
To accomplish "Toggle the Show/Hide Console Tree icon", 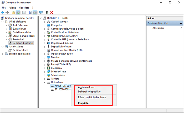I will tap(18, 13).
